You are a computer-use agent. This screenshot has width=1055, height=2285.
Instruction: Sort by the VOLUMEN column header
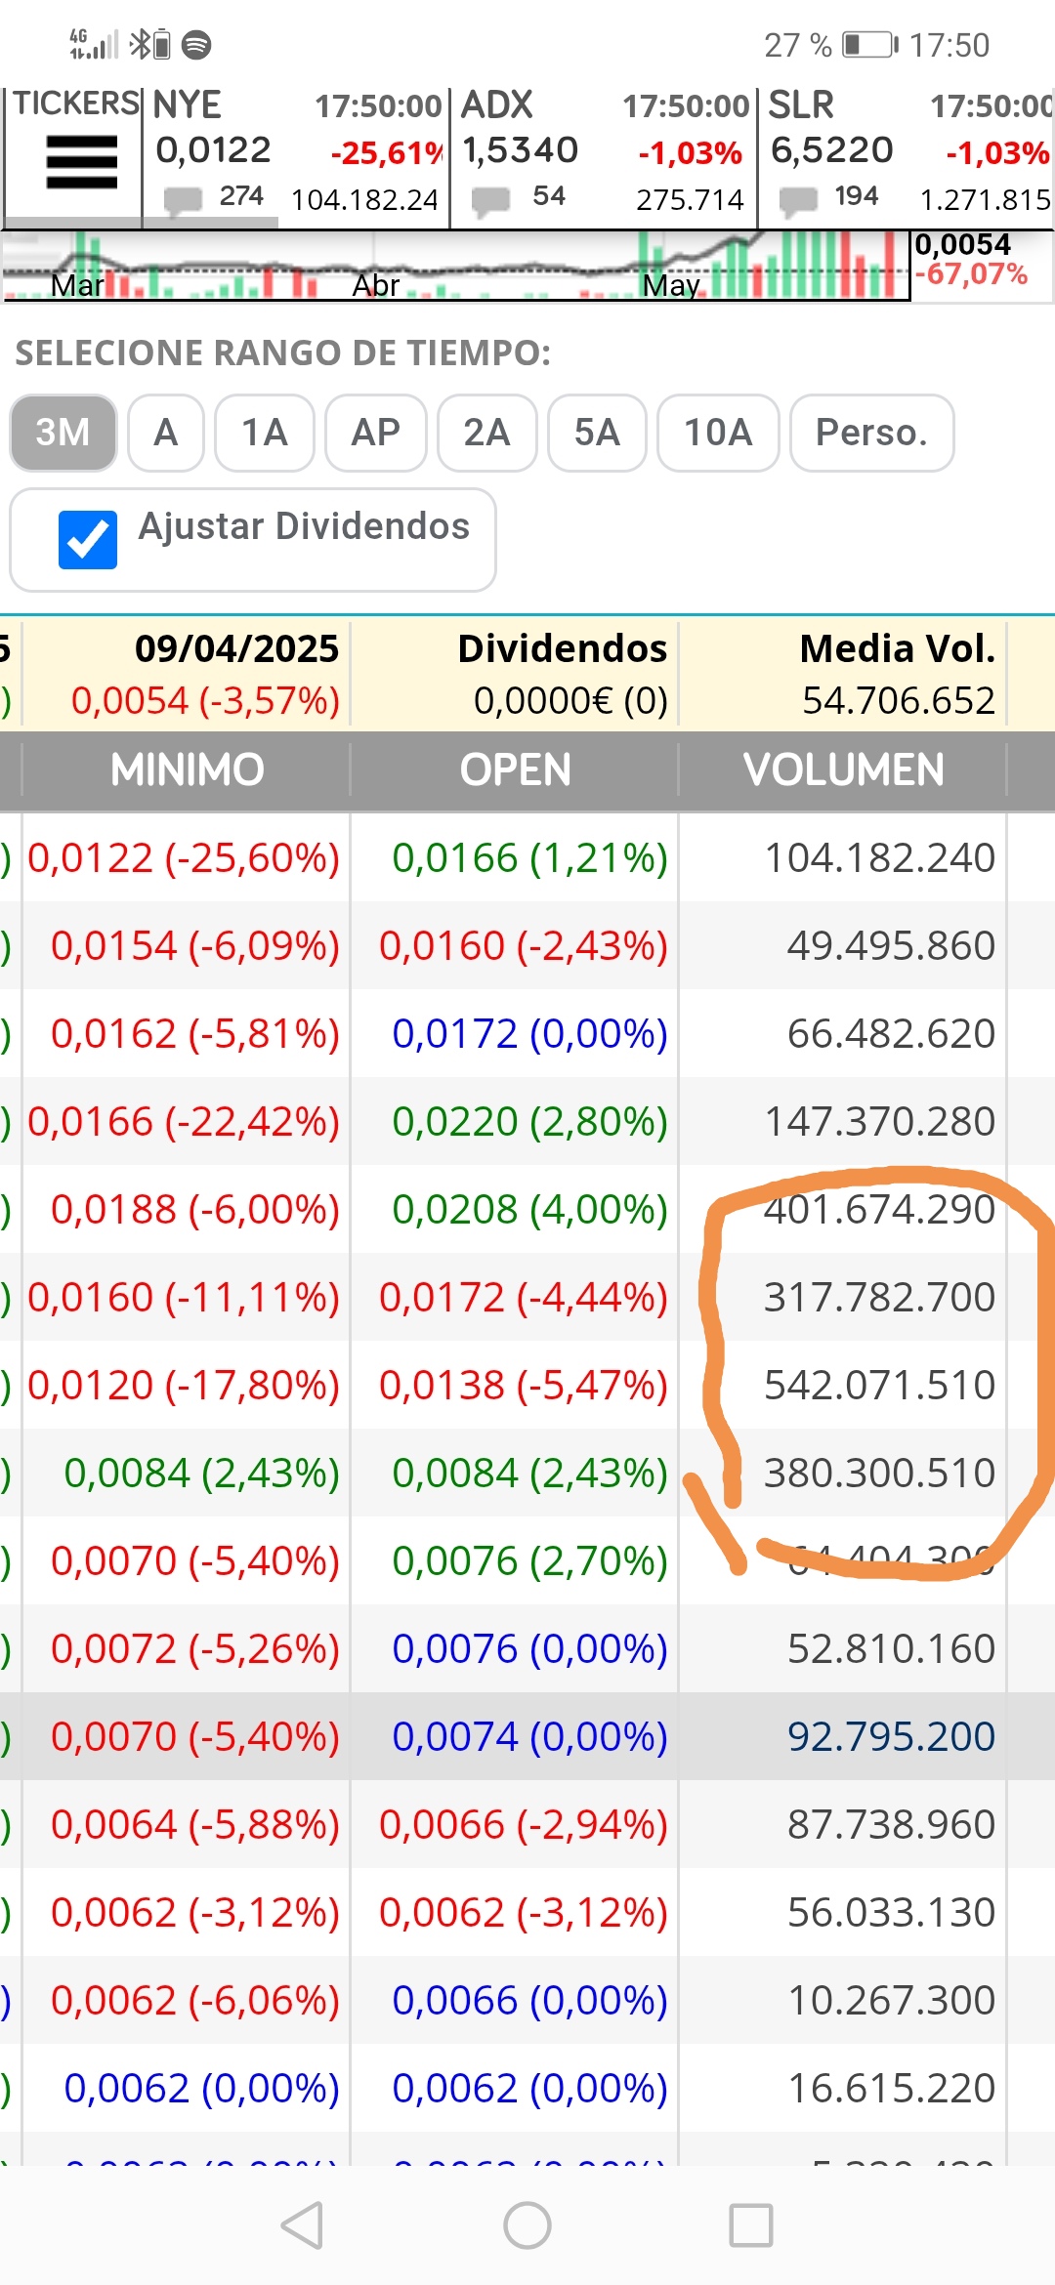pos(843,770)
